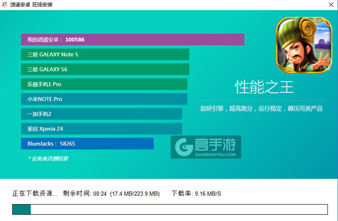Select the 三星 GALAXY S6 bar

105,69
